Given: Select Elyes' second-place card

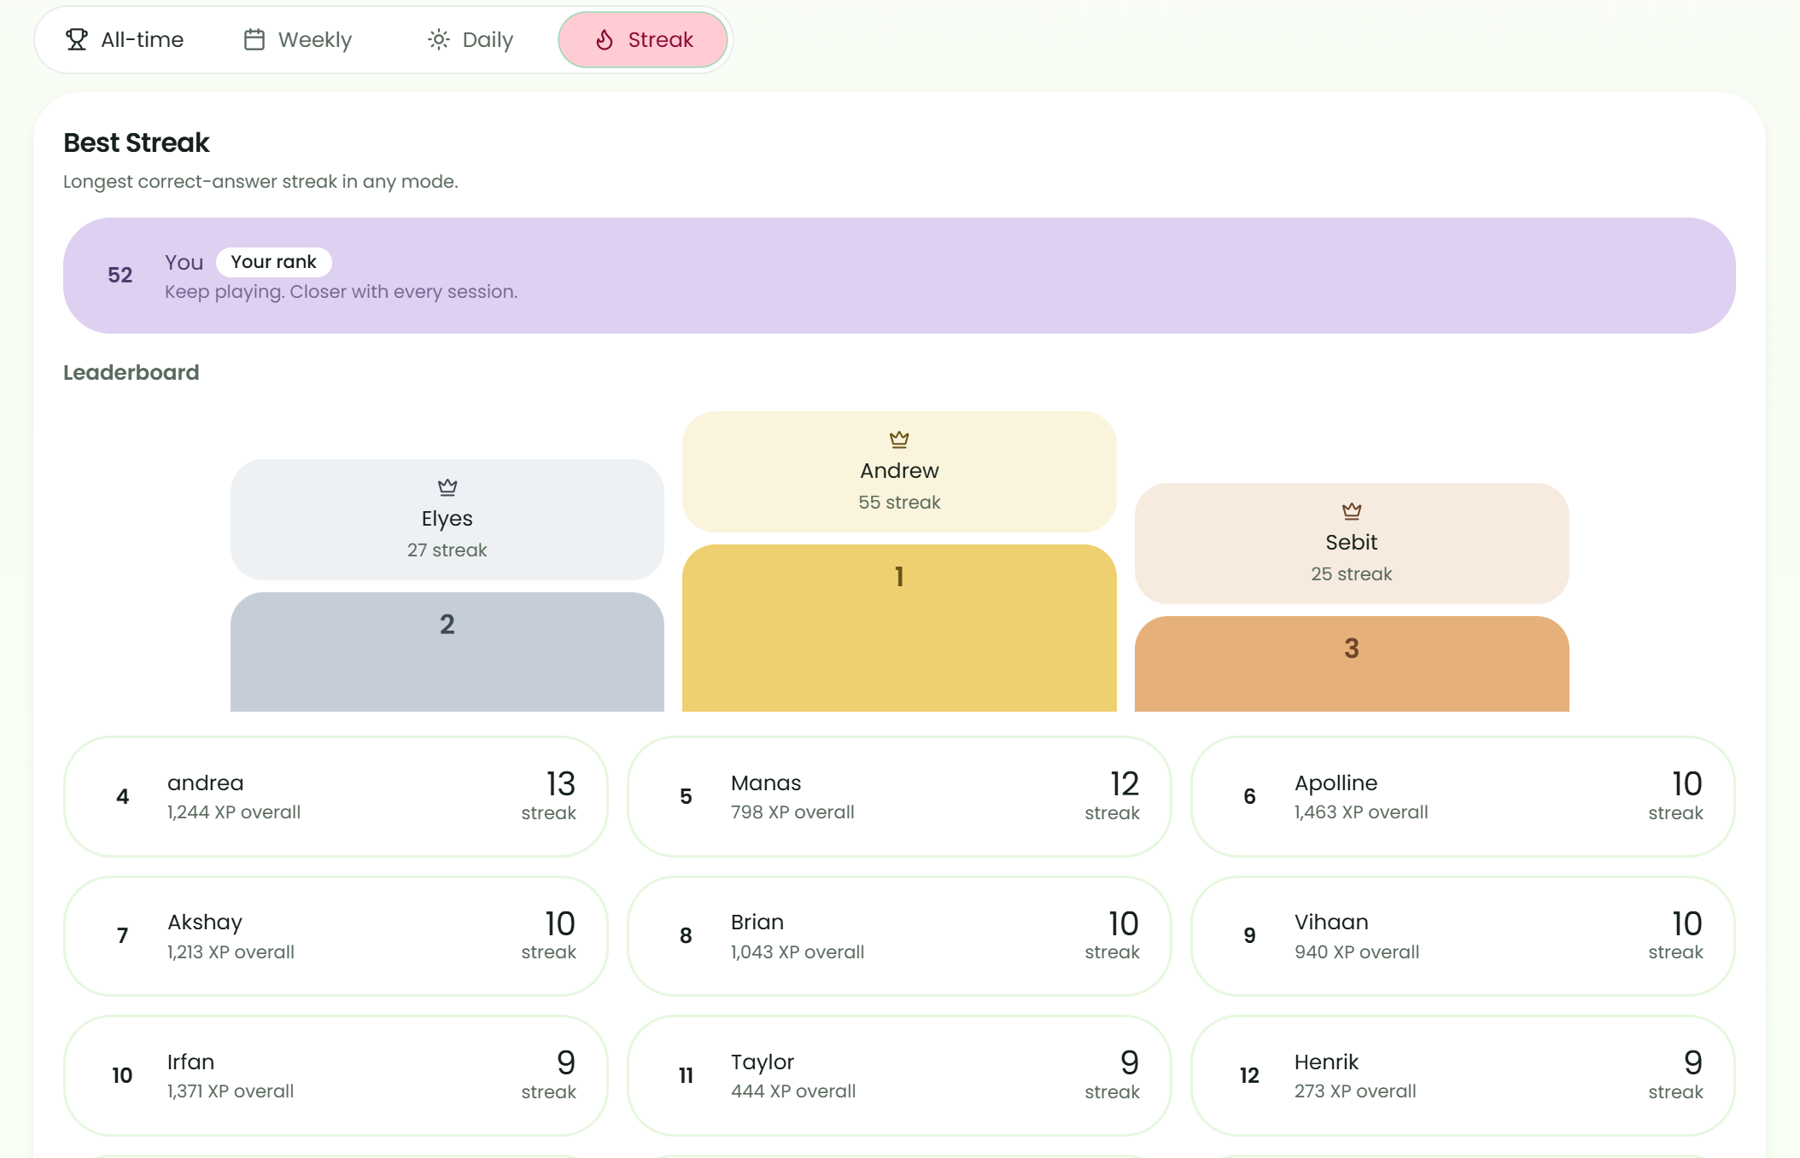Looking at the screenshot, I should coord(447,519).
